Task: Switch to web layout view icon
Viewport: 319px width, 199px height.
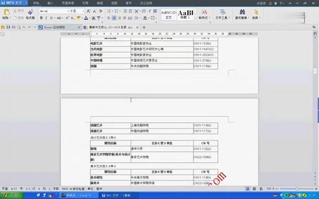Action: click(261, 189)
